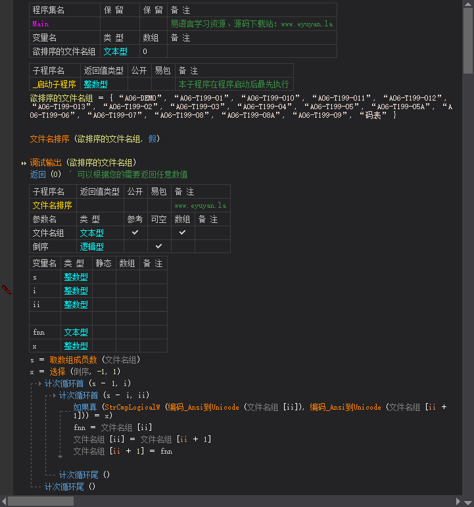Click the 倒序 parameter name cell
The height and width of the screenshot is (507, 474).
[x=53, y=247]
